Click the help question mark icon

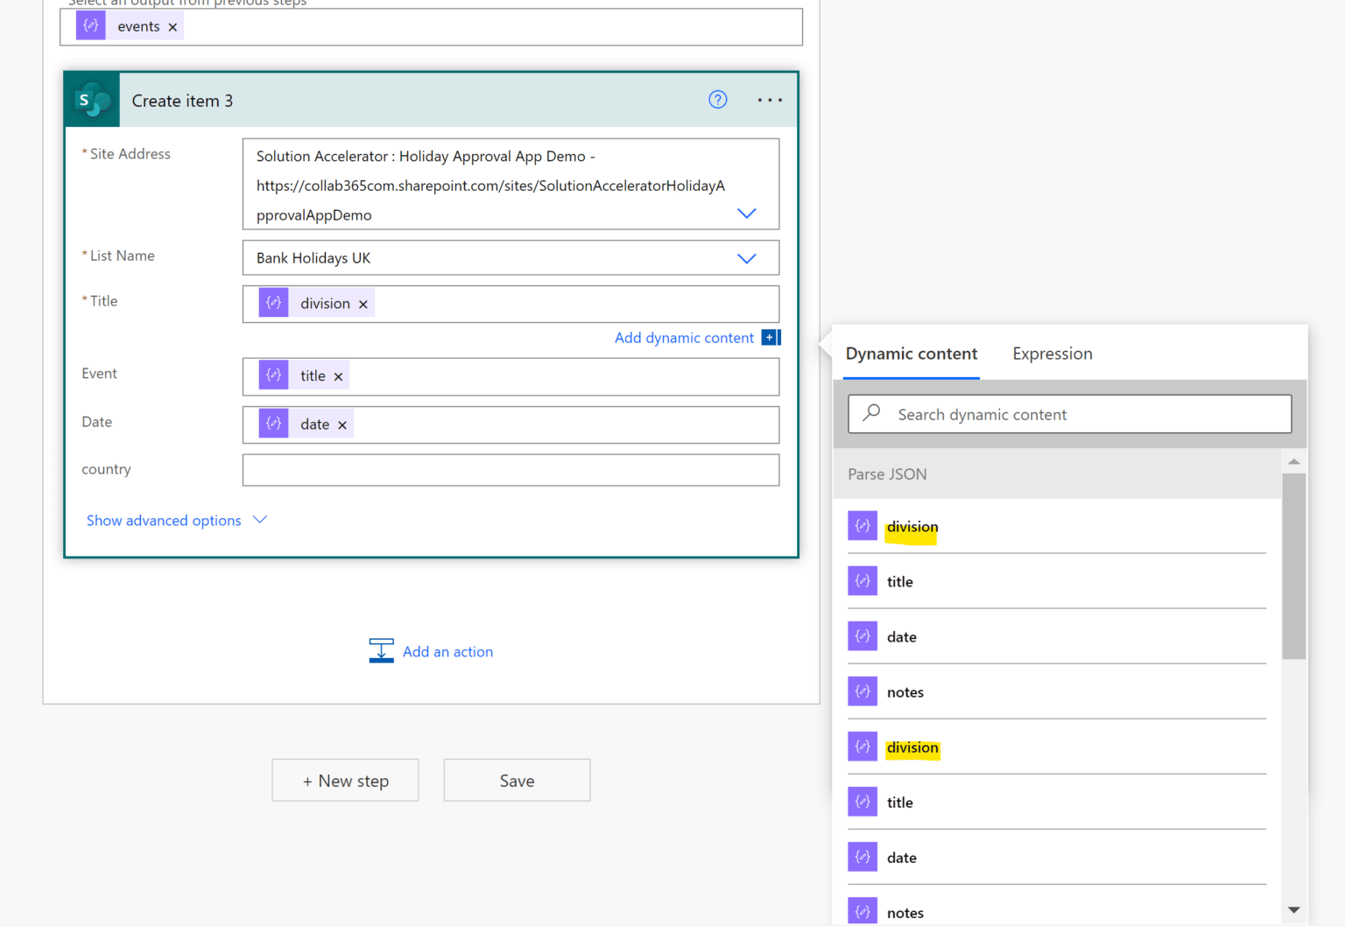coord(717,100)
